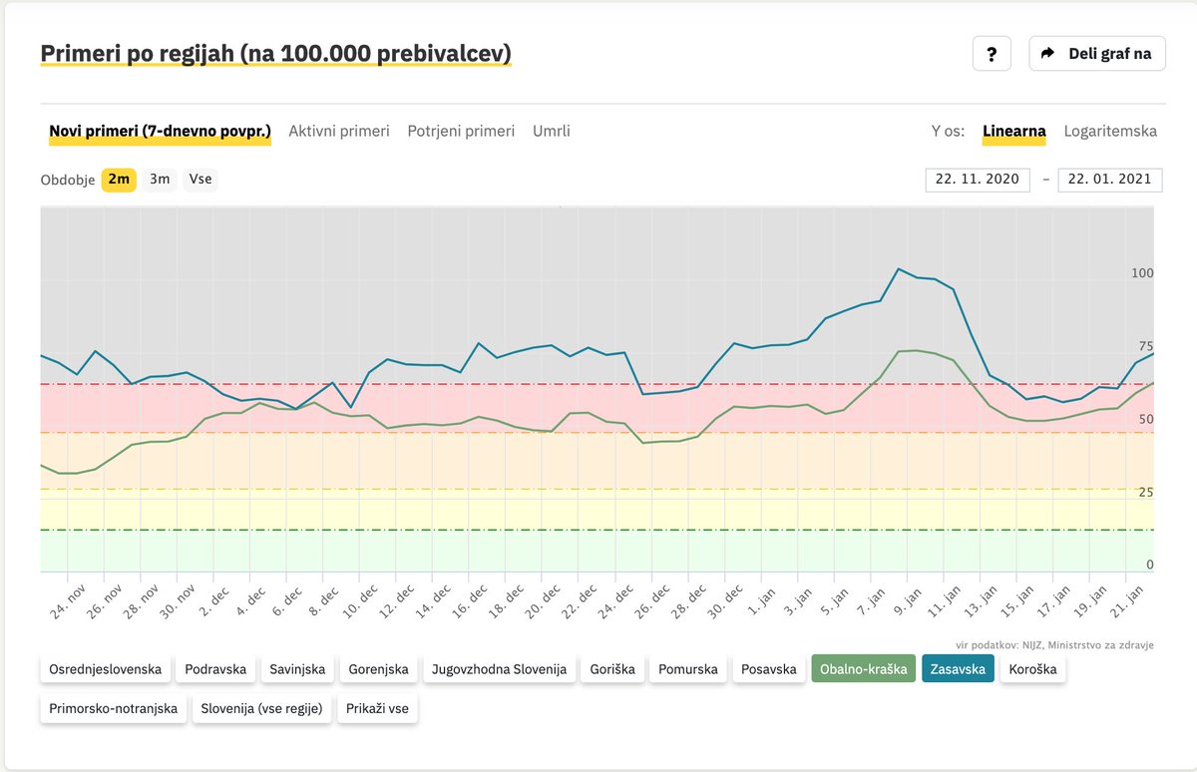Toggle the Pomurska region
Image resolution: width=1197 pixels, height=772 pixels.
(687, 669)
